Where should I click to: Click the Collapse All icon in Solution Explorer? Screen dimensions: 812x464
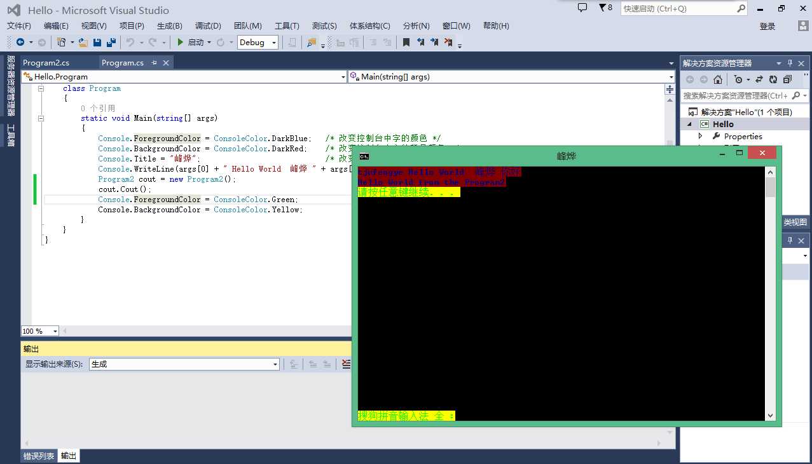(788, 79)
